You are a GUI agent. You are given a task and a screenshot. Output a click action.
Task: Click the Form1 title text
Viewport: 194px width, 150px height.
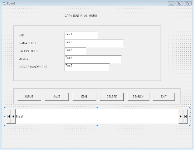(x=11, y=3)
